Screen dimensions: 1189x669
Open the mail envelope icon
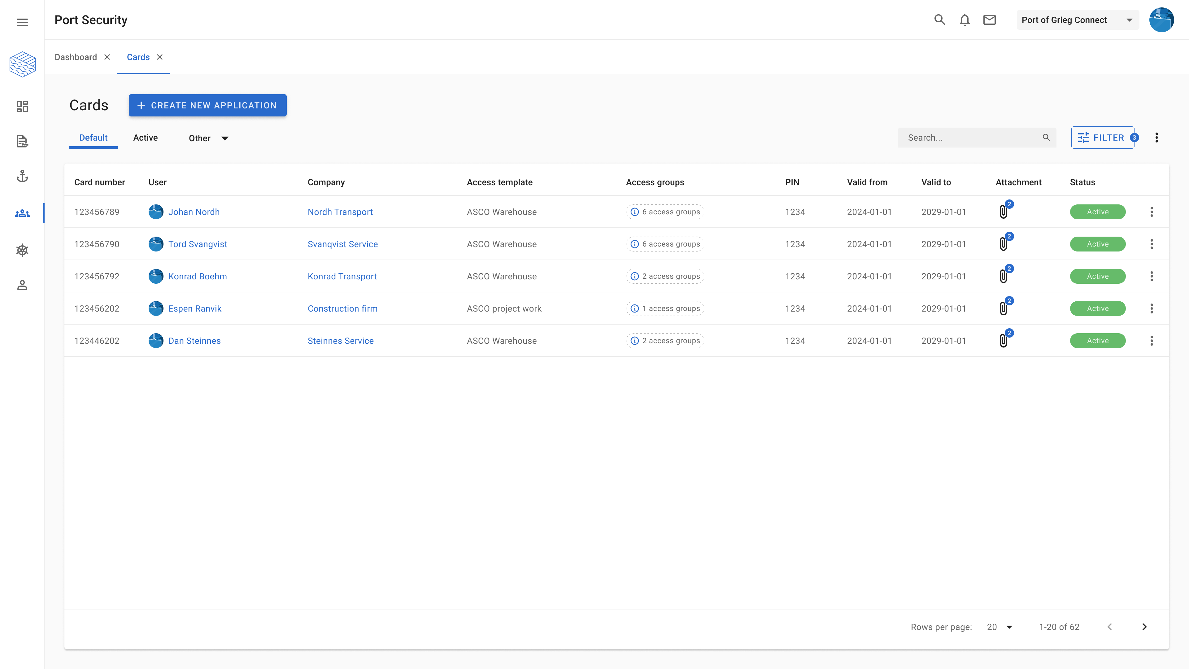point(989,20)
